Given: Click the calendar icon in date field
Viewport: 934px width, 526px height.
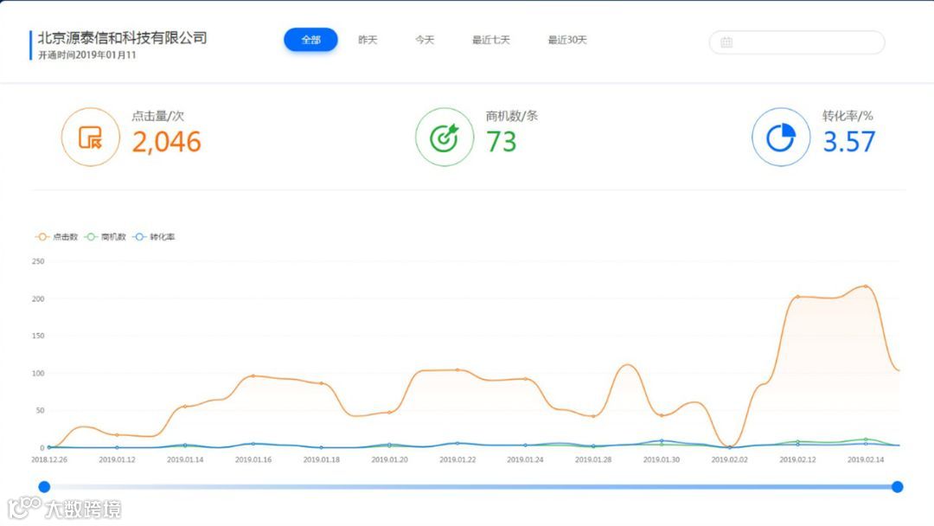Looking at the screenshot, I should tap(726, 42).
